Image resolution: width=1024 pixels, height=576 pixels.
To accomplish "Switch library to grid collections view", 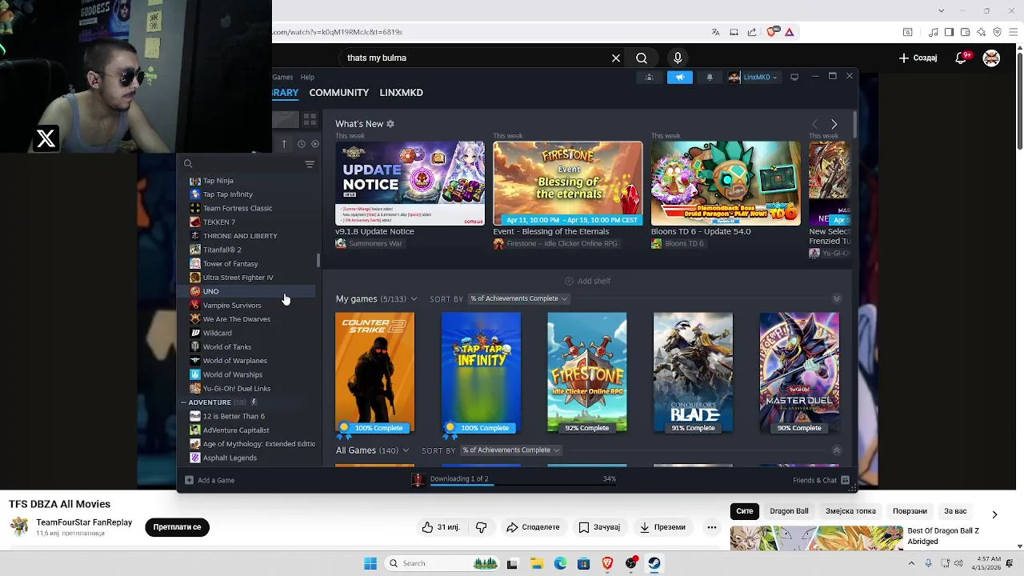I will (310, 120).
